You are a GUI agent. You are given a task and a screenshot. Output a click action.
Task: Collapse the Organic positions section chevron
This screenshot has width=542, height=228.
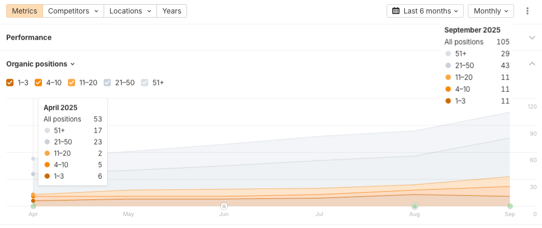pos(532,64)
